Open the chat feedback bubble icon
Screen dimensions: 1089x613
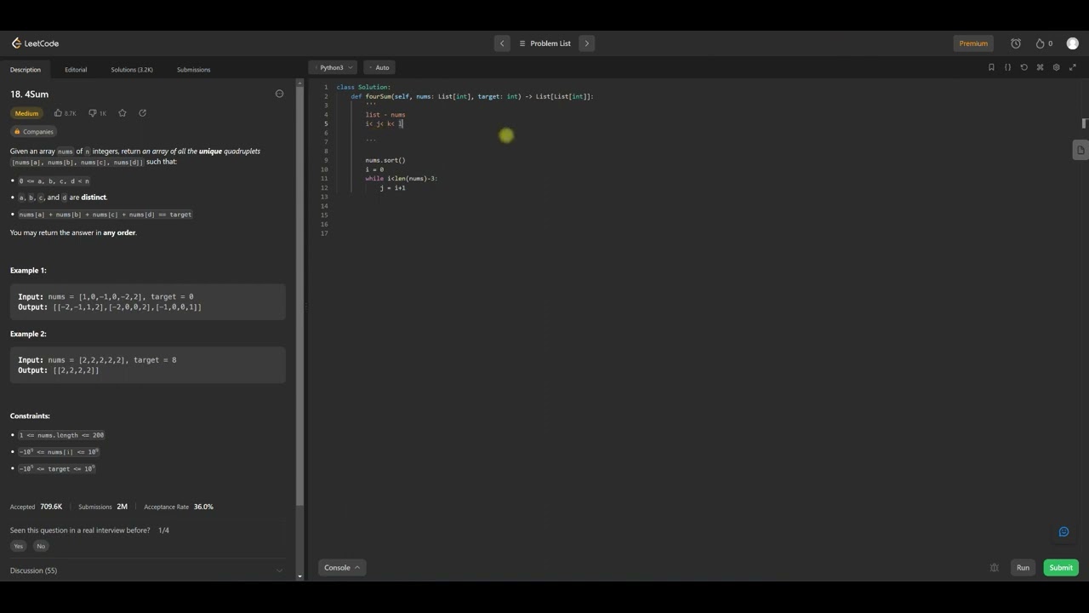click(1063, 532)
